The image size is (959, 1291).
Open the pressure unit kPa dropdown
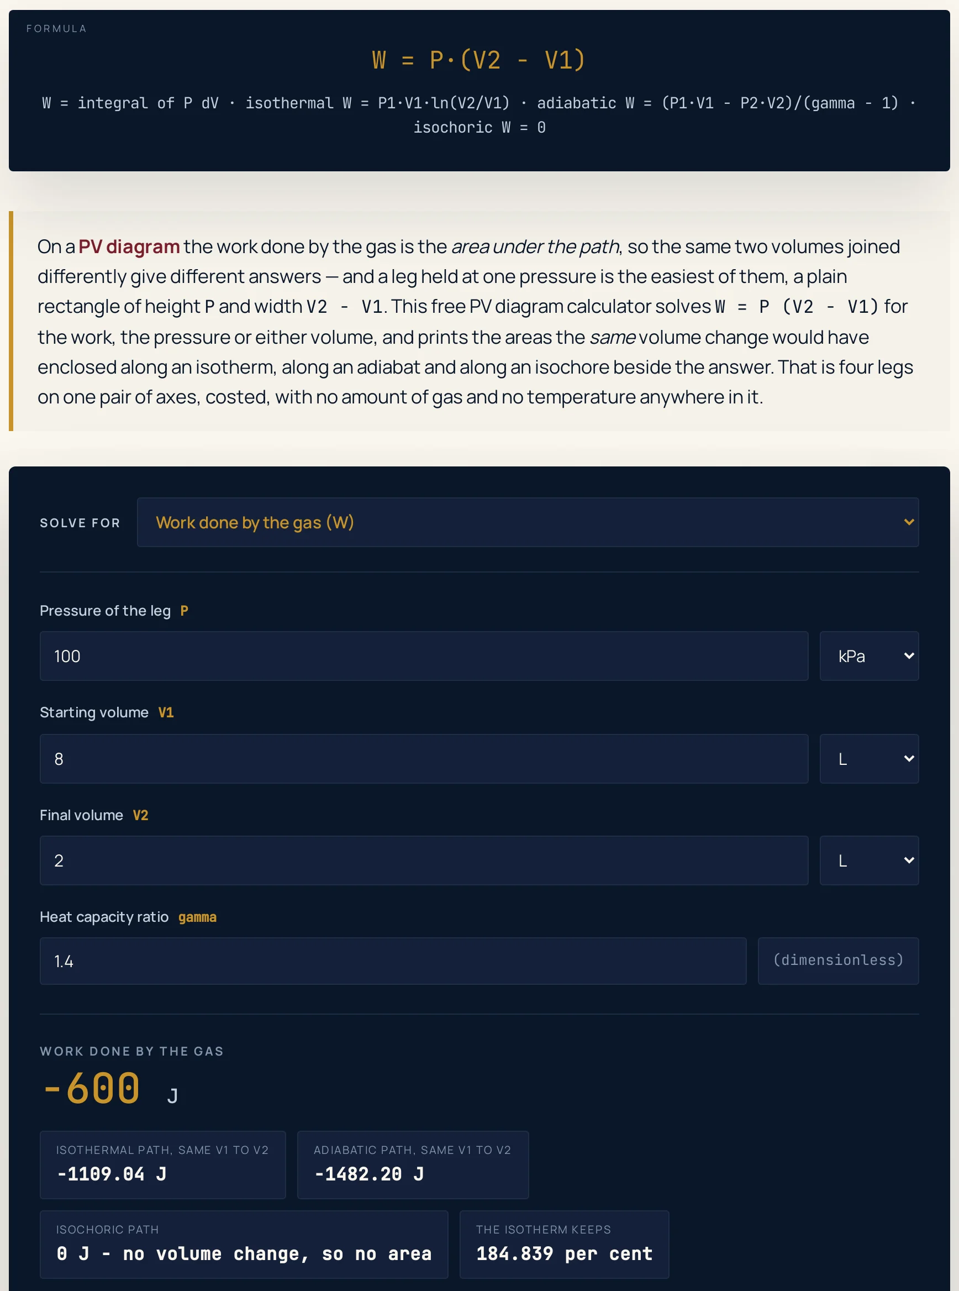[869, 656]
